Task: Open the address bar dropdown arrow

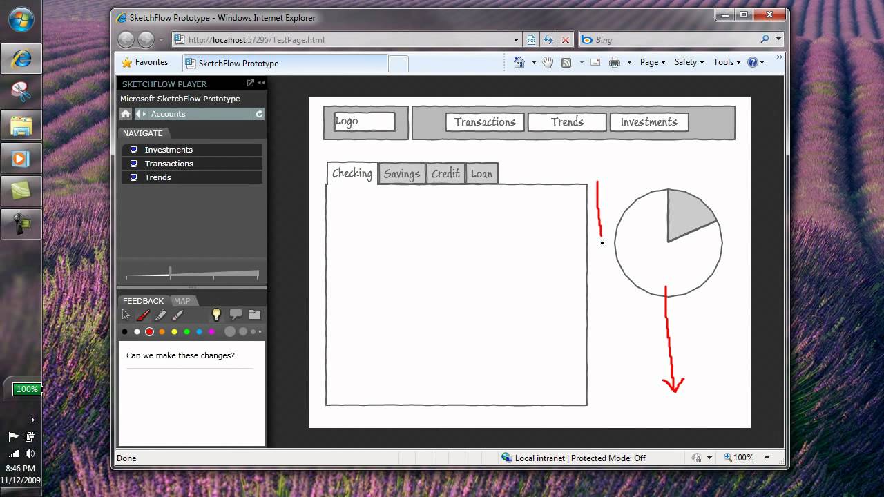Action: (x=516, y=40)
